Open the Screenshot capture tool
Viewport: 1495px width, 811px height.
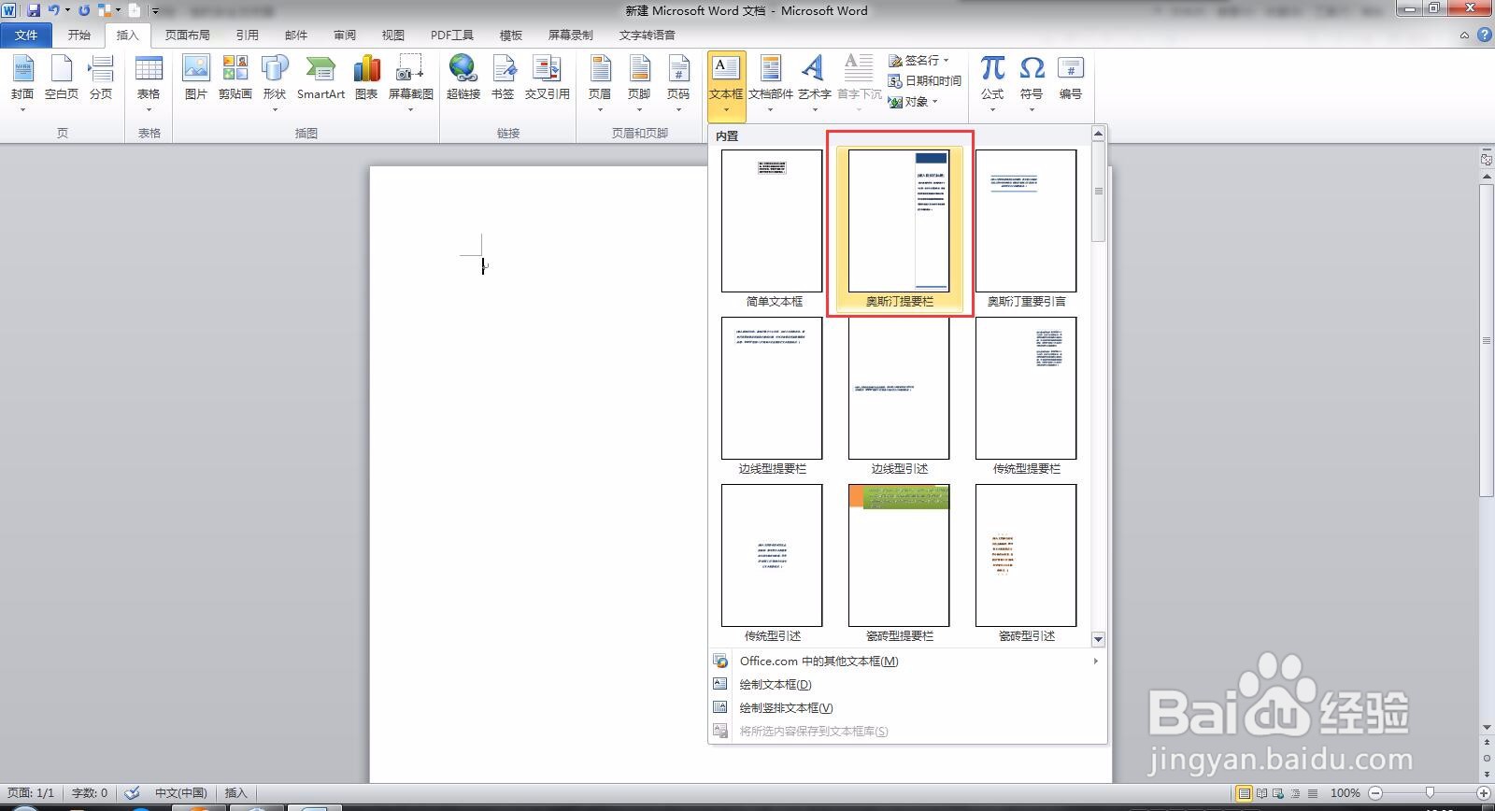click(x=410, y=82)
